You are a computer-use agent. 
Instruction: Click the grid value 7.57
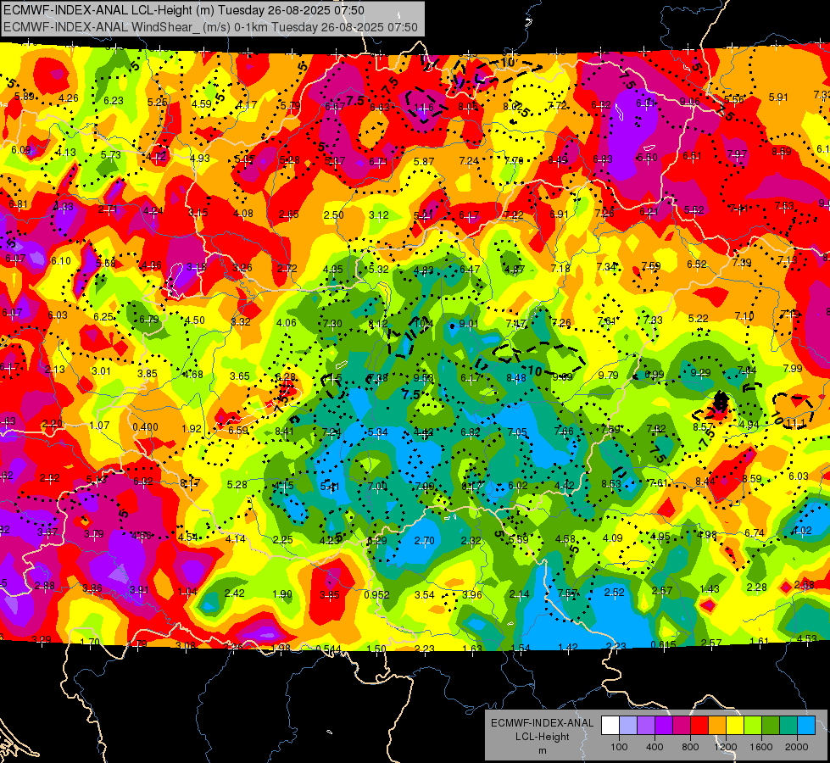[567, 593]
